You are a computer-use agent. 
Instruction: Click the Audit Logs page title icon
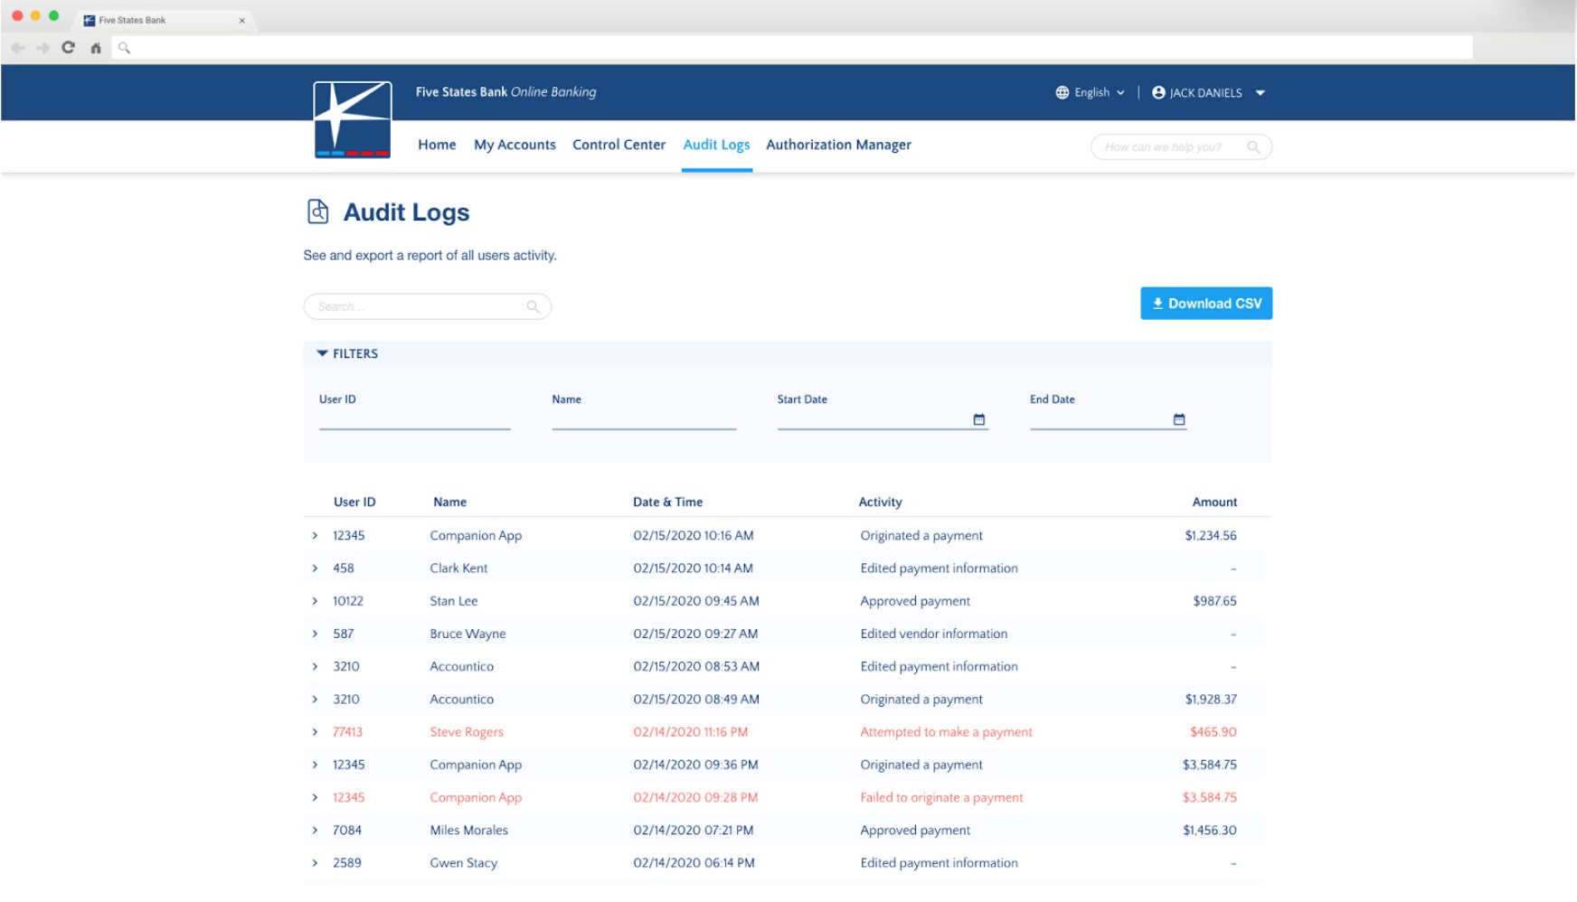[x=317, y=211]
